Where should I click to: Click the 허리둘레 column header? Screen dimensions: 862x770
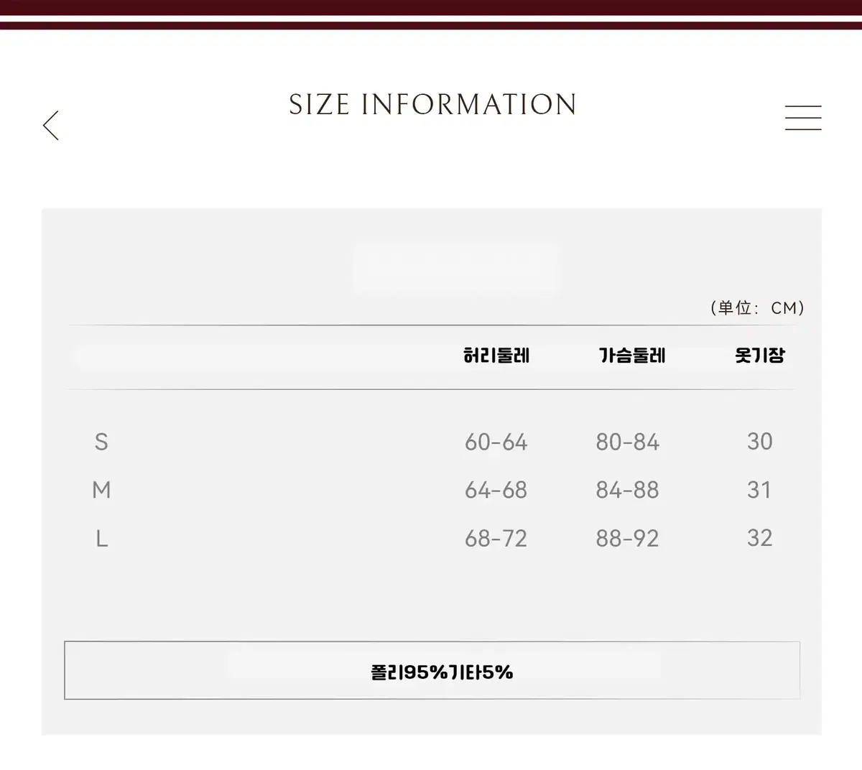coord(496,356)
